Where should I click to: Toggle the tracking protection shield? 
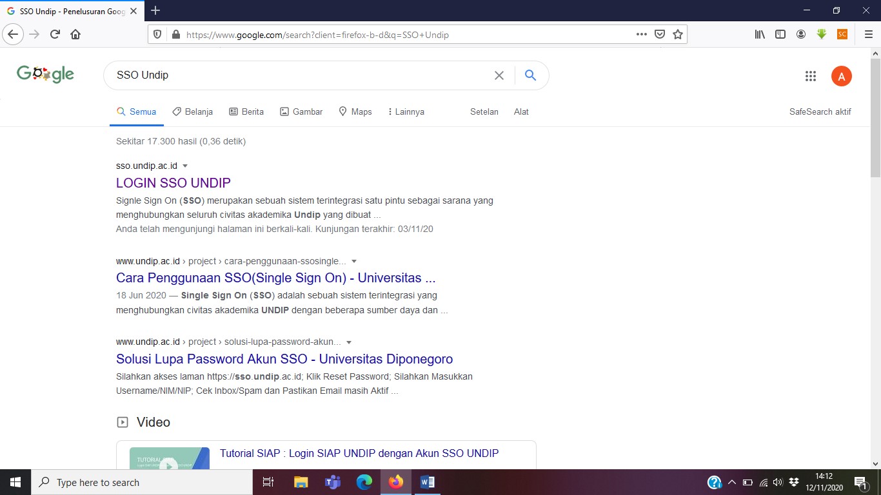155,34
